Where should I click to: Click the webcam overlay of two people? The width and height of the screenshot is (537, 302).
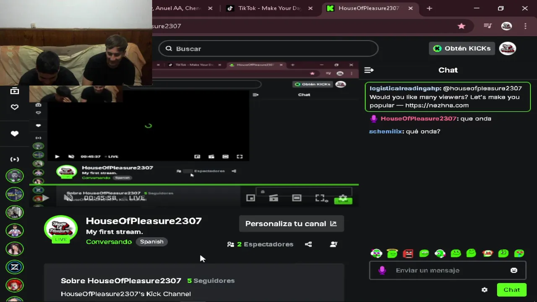[x=76, y=43]
